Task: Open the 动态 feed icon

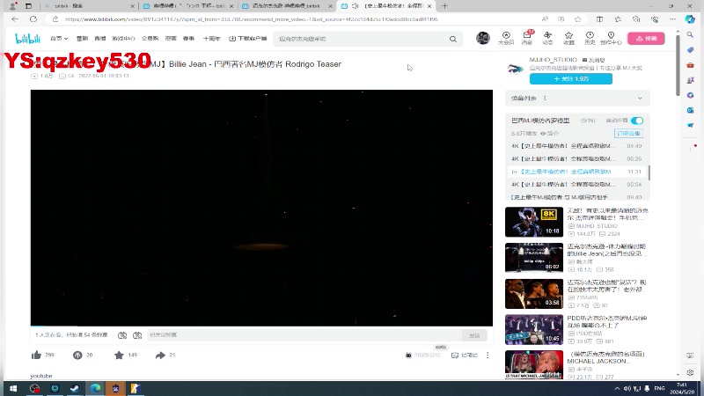Action: pos(547,38)
